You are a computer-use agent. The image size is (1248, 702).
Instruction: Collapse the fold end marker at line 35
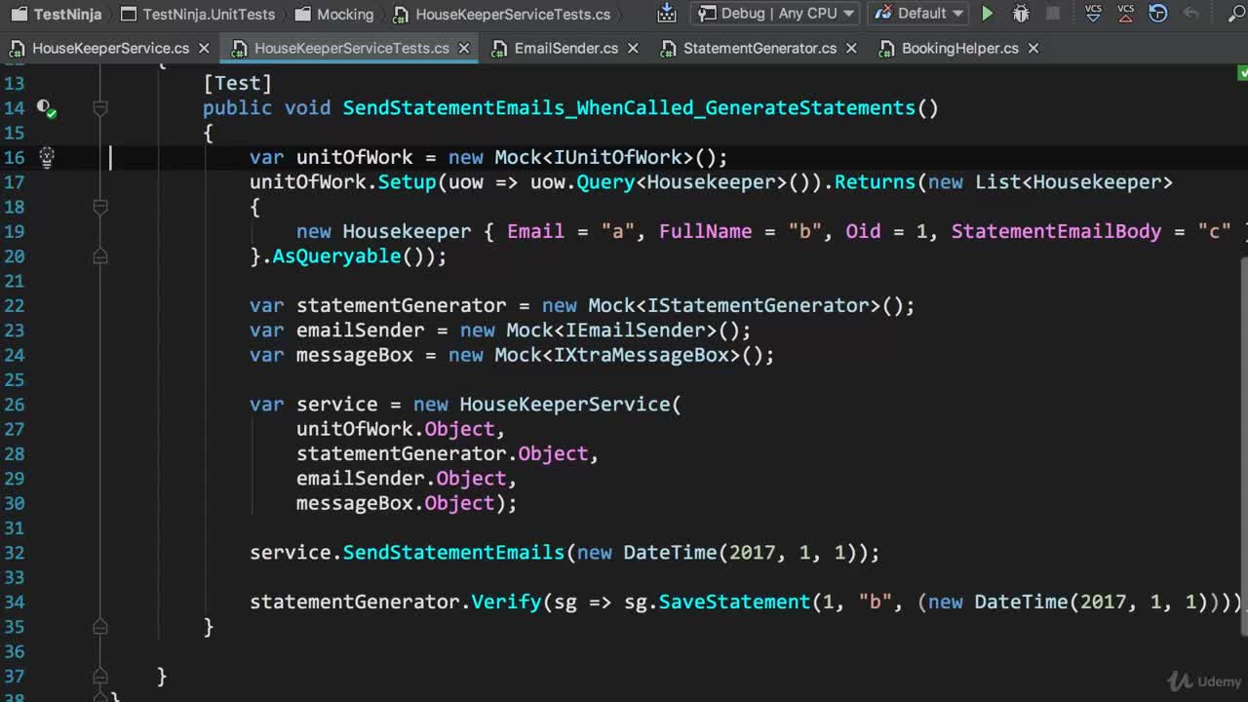pos(99,627)
